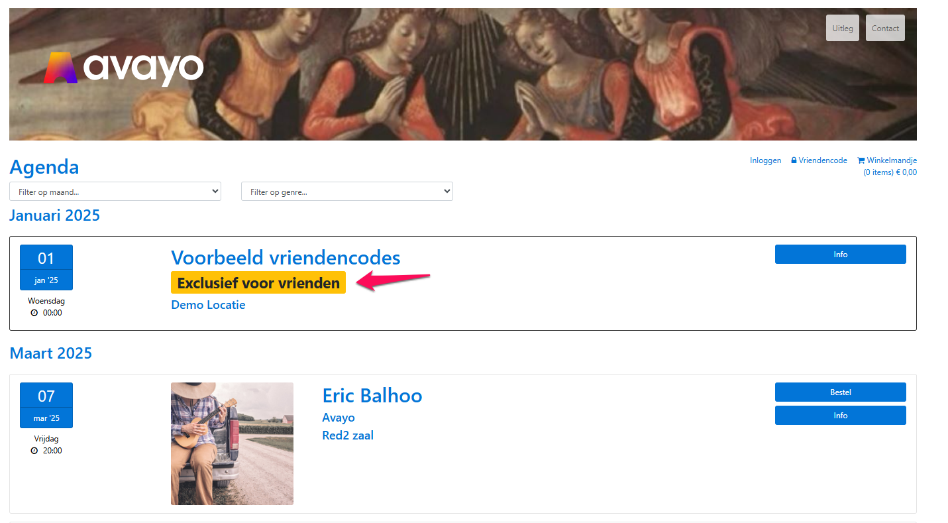Screen dimensions: 948x523
Task: Open the Contact page from the banner
Action: click(885, 29)
